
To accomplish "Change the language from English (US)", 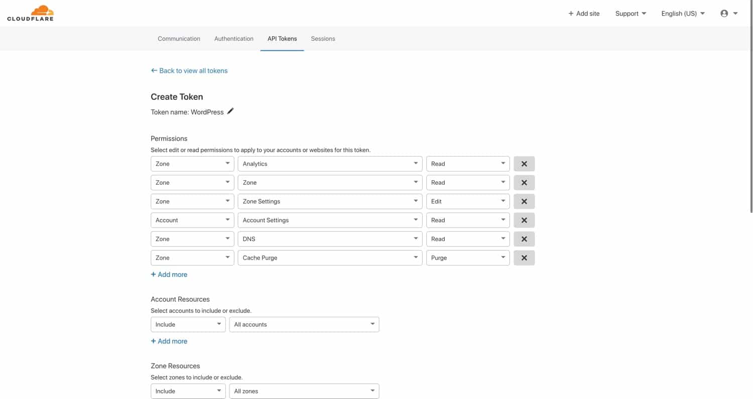I will pos(683,14).
